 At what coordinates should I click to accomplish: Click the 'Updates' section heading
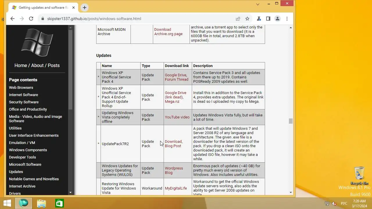(x=104, y=55)
